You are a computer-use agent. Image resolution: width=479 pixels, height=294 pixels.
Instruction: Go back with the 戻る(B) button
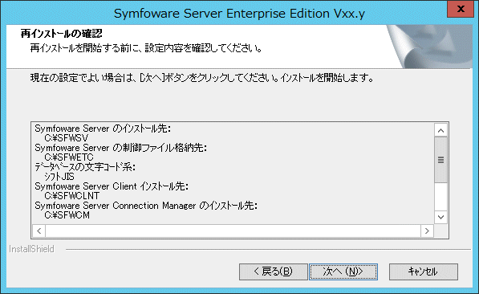coord(274,272)
